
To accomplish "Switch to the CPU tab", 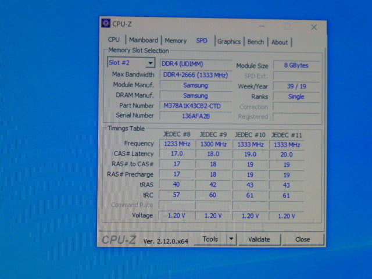I will point(114,40).
